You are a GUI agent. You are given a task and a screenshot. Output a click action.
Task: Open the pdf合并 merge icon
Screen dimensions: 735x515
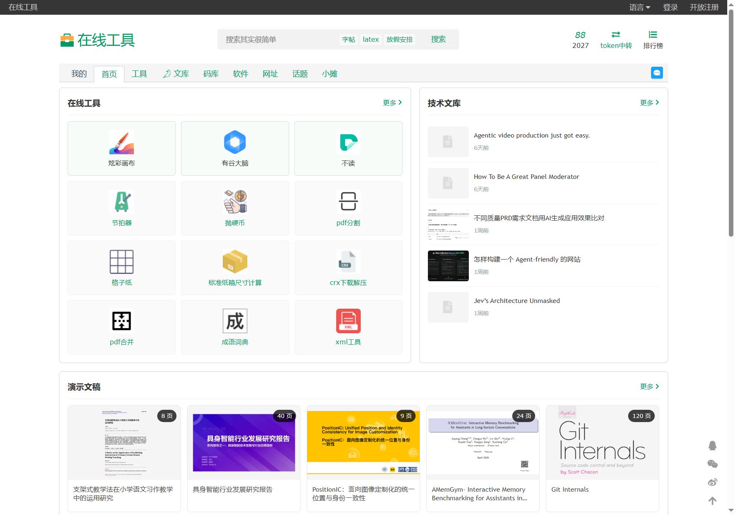click(x=122, y=321)
